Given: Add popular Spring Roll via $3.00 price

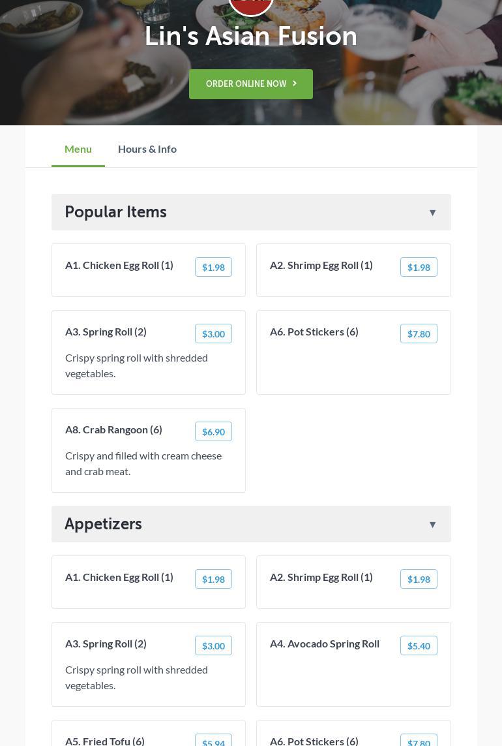Looking at the screenshot, I should pyautogui.click(x=213, y=334).
